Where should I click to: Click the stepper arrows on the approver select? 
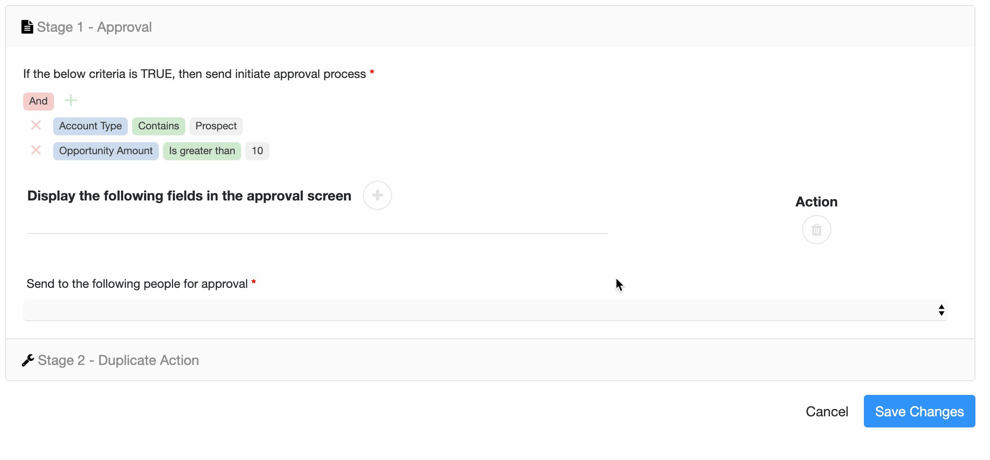(x=941, y=310)
